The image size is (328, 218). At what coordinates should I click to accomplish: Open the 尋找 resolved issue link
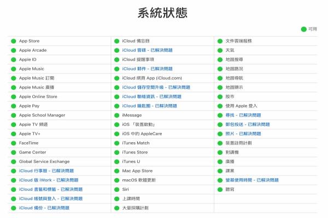pos(243,115)
